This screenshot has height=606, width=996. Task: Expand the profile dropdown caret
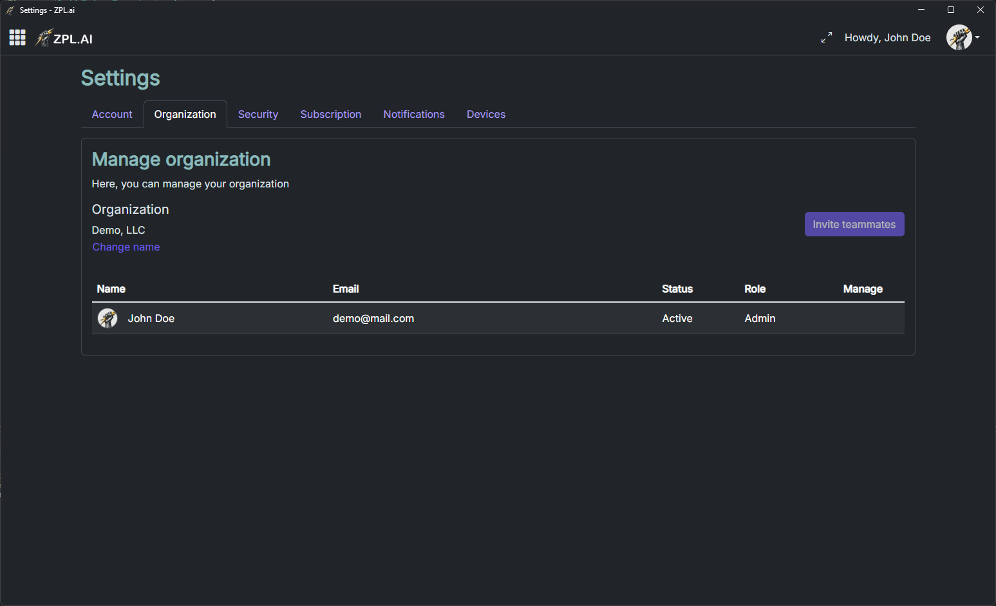coord(977,37)
